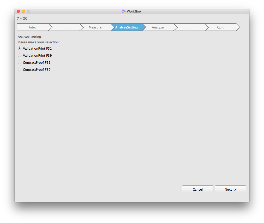Click the "Please make your selection" prompt

(x=39, y=42)
